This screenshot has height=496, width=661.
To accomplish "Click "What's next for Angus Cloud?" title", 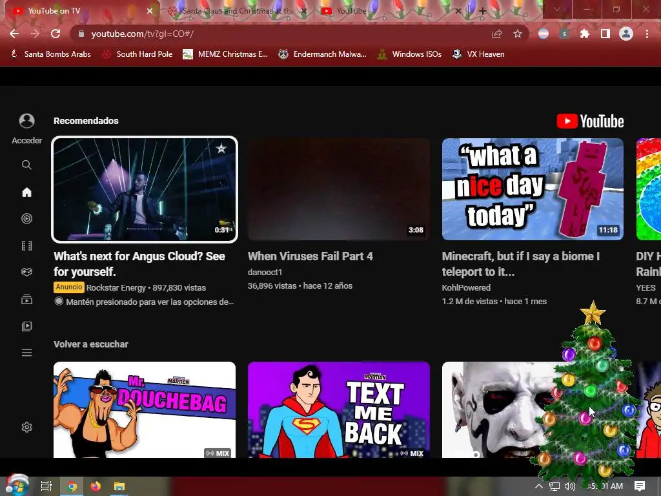I will tap(139, 263).
